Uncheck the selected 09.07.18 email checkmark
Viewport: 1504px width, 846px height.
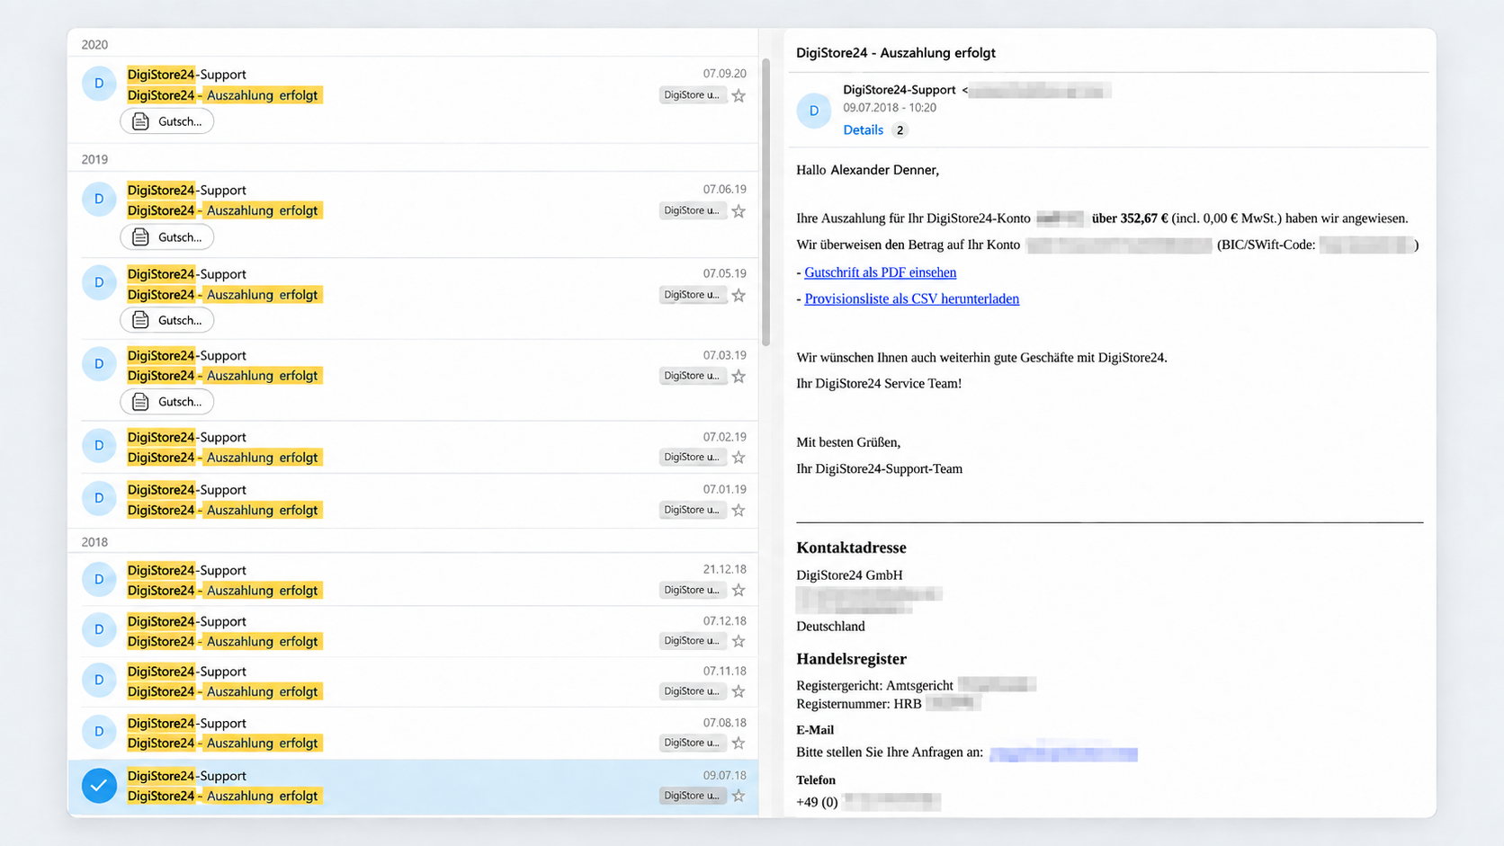[x=99, y=785]
